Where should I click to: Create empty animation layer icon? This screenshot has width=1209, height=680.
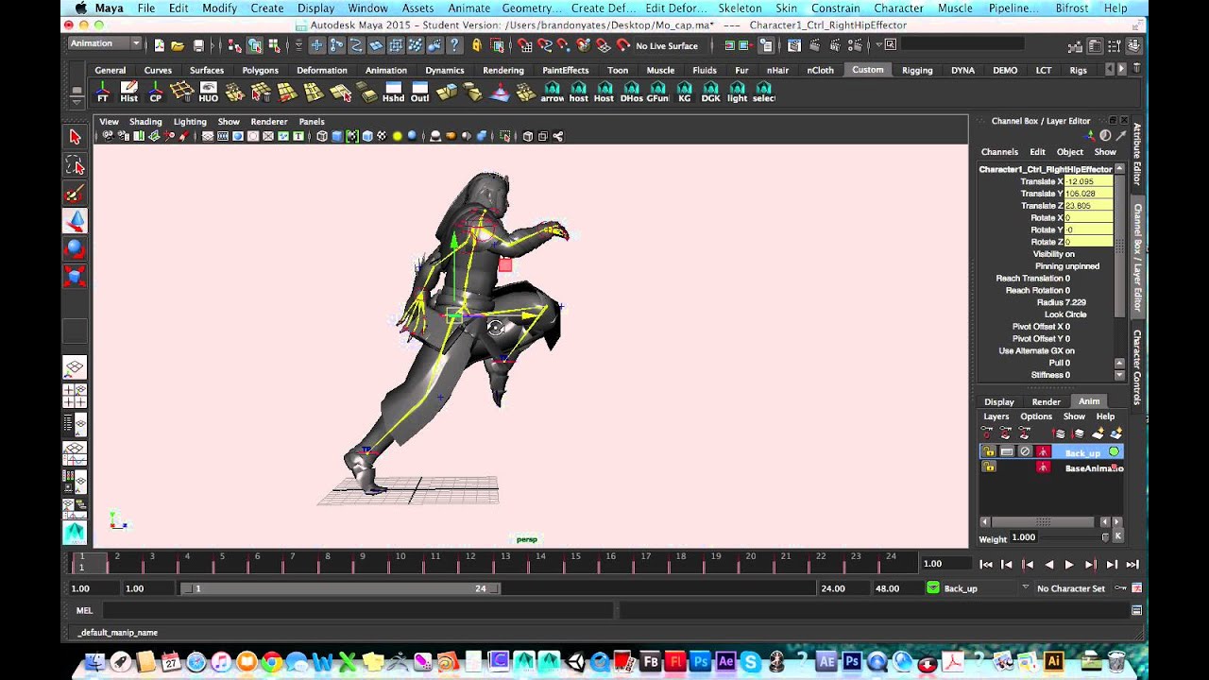[1098, 433]
